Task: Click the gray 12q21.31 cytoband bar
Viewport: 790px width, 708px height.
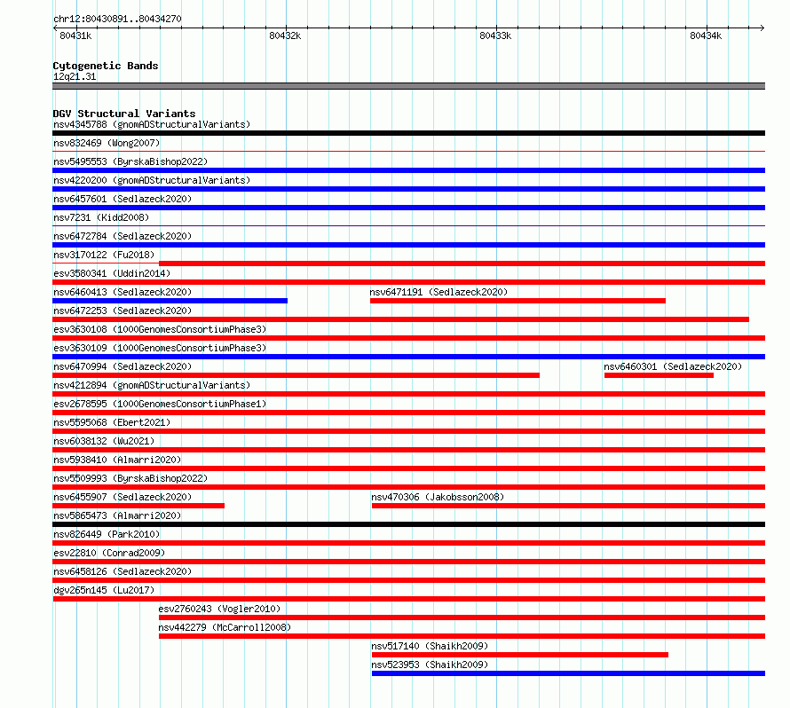Action: click(x=408, y=86)
